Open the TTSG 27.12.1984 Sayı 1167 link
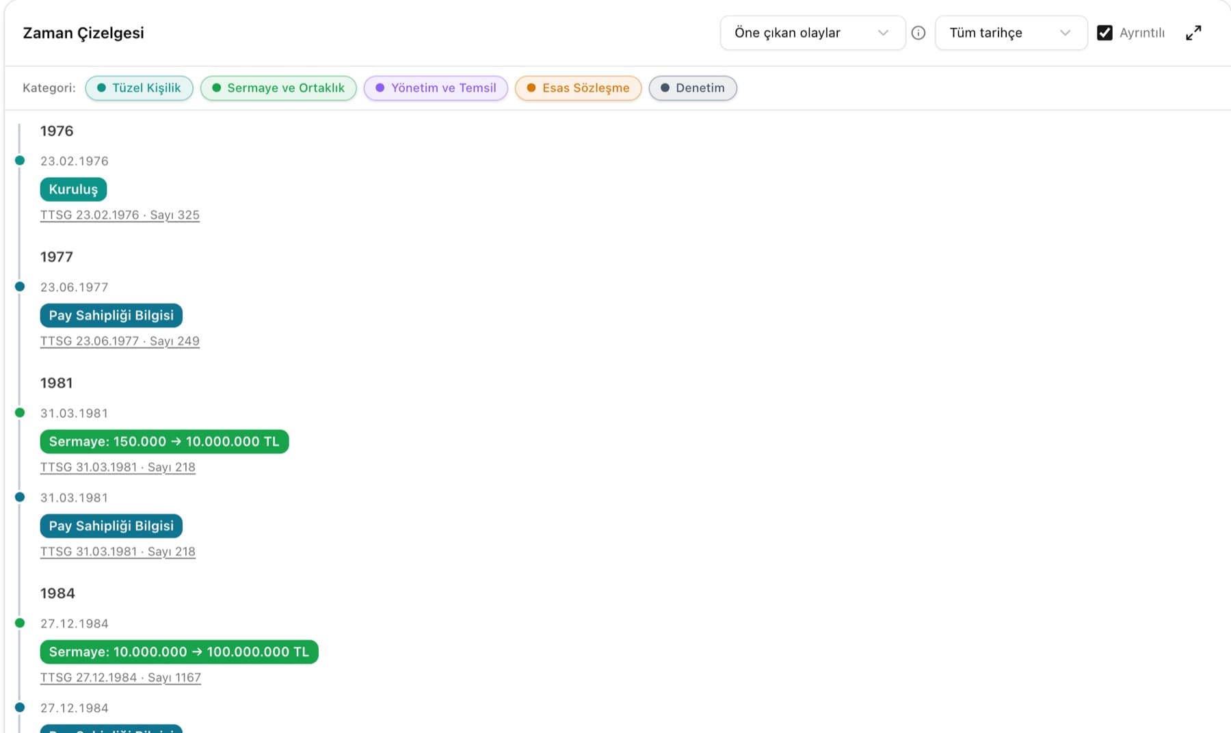This screenshot has height=733, width=1231. coord(120,678)
